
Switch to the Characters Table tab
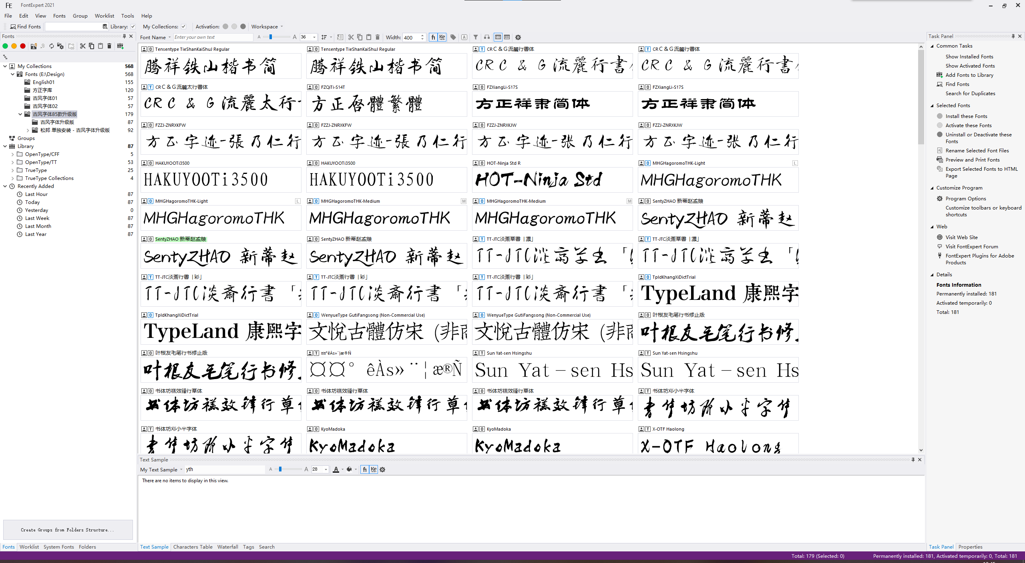click(193, 547)
